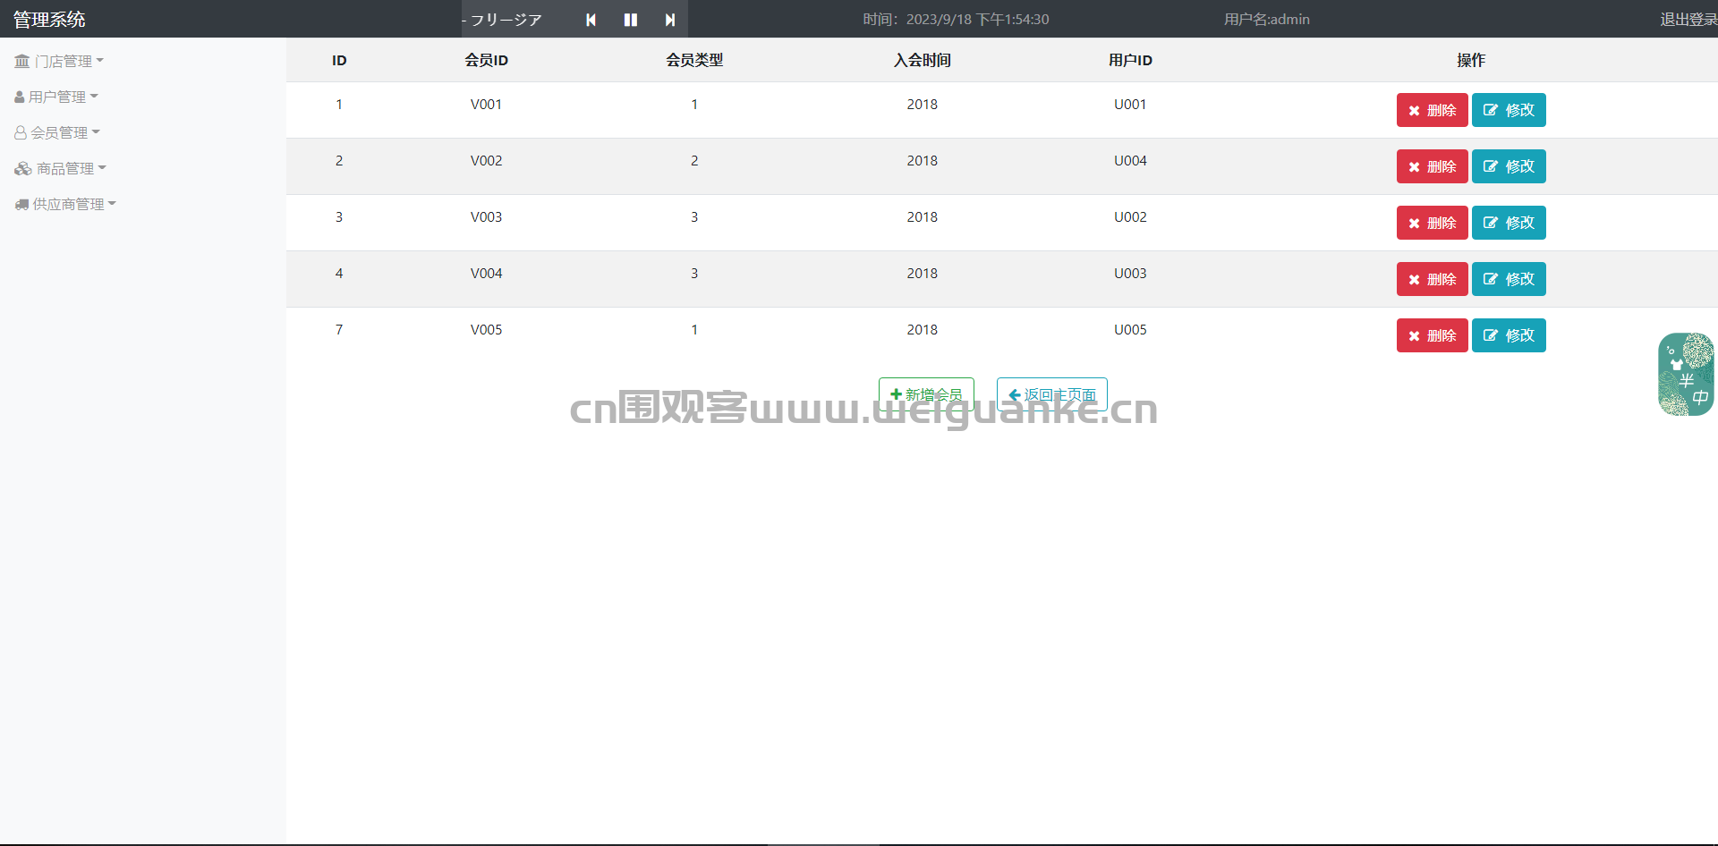1718x846 pixels.
Task: Click the user ID cell U005
Action: tap(1130, 329)
